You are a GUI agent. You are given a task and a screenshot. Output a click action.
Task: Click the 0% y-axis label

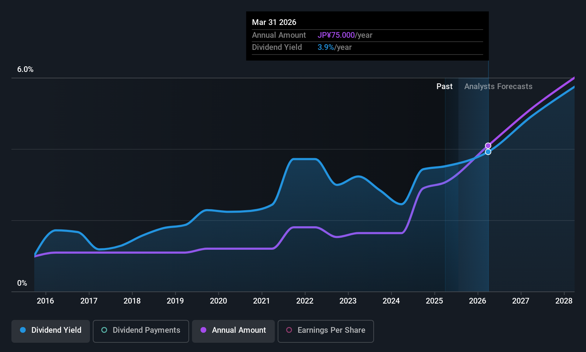22,283
